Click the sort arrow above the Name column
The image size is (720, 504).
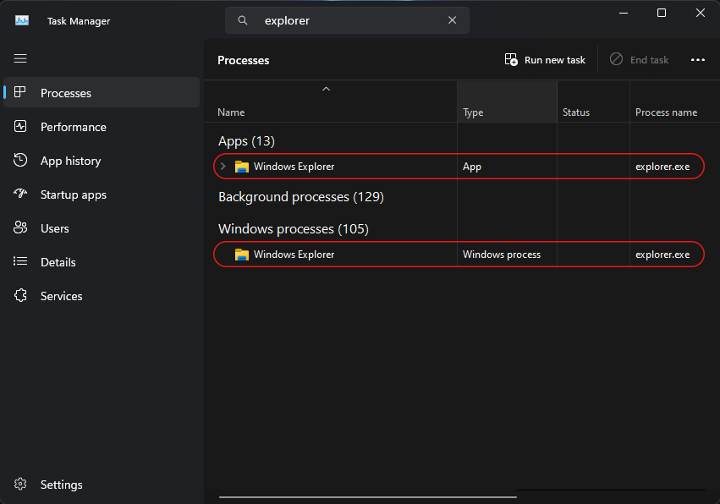(326, 89)
